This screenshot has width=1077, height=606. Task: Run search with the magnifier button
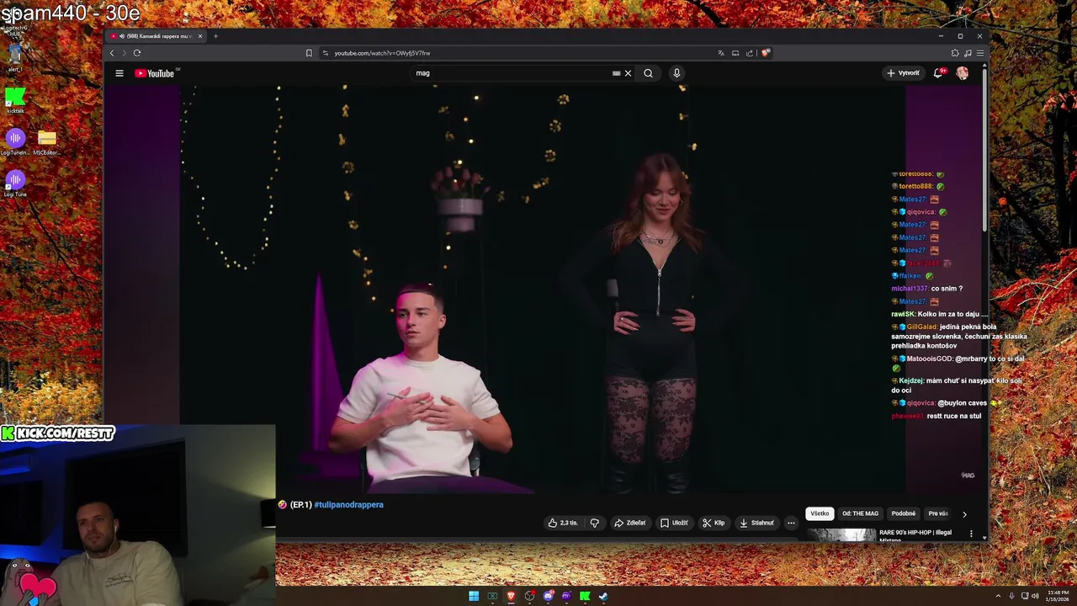648,73
